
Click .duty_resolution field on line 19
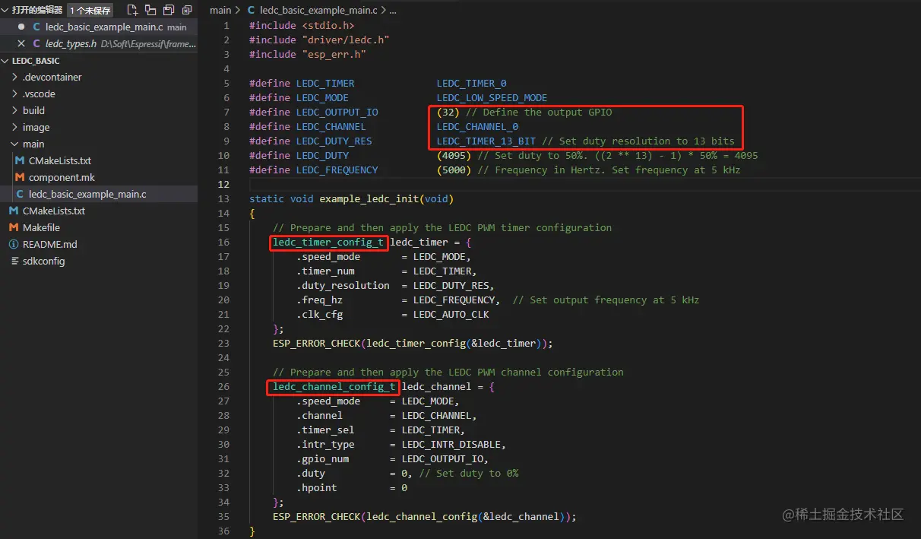(x=343, y=285)
